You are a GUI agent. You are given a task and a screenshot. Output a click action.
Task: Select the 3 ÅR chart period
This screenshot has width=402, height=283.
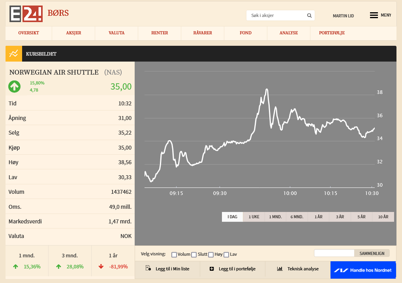click(x=340, y=217)
